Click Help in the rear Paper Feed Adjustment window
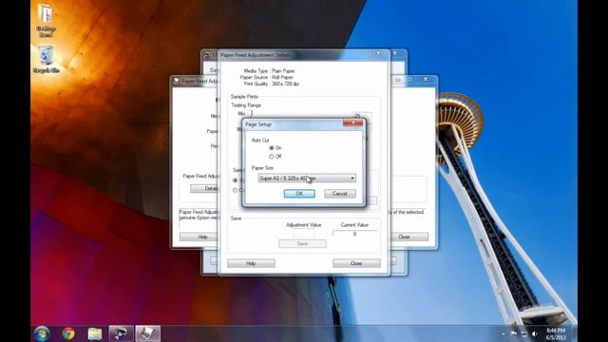The height and width of the screenshot is (342, 608). point(199,237)
